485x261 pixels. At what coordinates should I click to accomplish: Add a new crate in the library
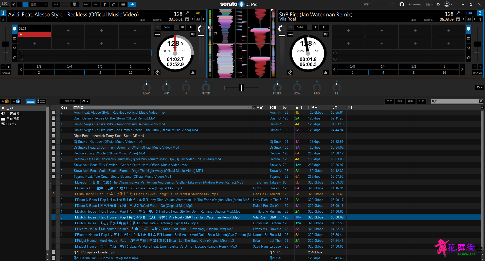pos(5,101)
